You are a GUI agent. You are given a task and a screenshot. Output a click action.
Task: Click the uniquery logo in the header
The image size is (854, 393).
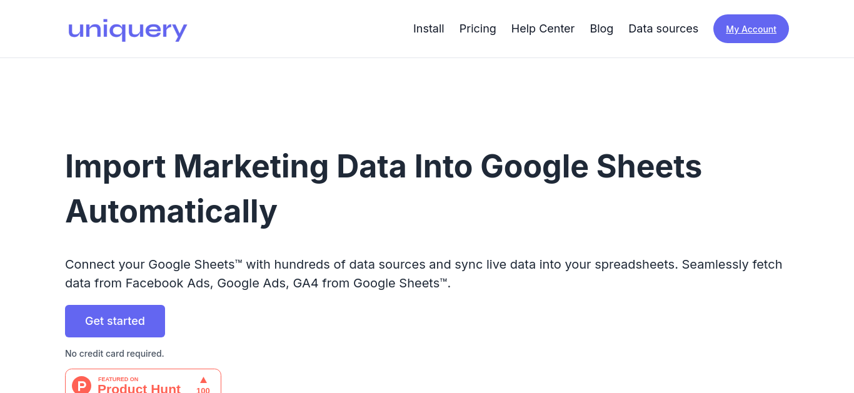128,30
